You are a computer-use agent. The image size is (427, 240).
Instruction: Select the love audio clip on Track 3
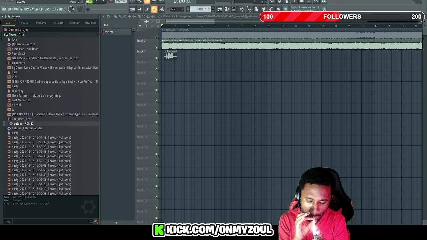point(171,55)
